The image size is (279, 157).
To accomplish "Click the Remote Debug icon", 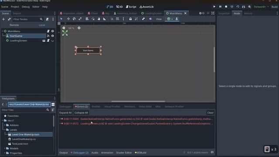I will coord(232,7).
